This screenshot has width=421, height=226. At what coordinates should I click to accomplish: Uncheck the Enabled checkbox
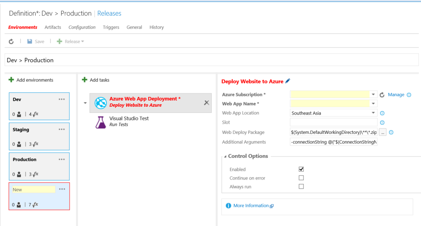click(x=301, y=169)
